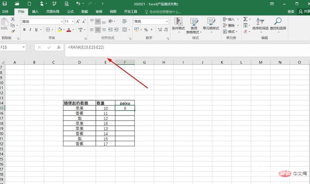The image size is (310, 184).
Task: Open the number format dropdown (常规)
Action: coord(167,22)
